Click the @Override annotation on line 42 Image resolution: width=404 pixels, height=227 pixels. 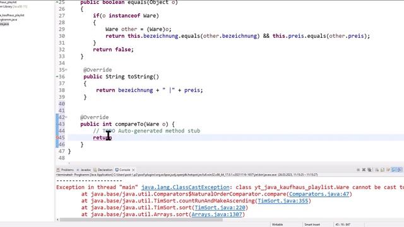(x=94, y=117)
